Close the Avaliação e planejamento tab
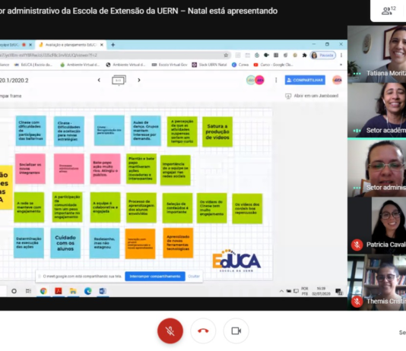Image resolution: width=406 pixels, height=351 pixels. pos(102,45)
